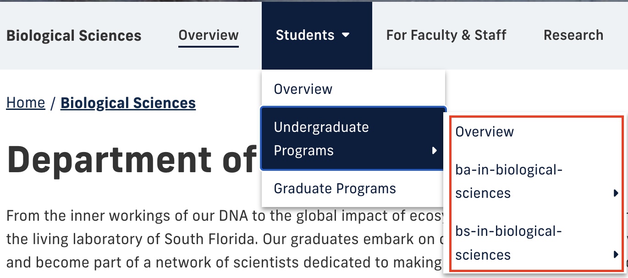Open ba-in-biological-sciences submenu entry
The image size is (628, 278).
[x=537, y=181]
